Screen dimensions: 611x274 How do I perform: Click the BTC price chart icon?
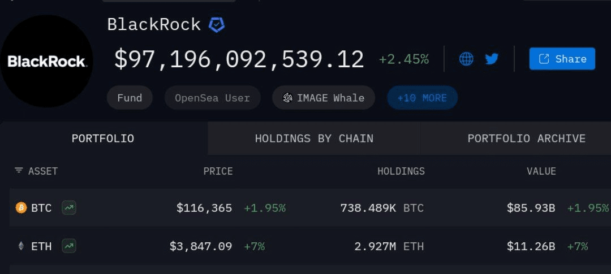69,208
